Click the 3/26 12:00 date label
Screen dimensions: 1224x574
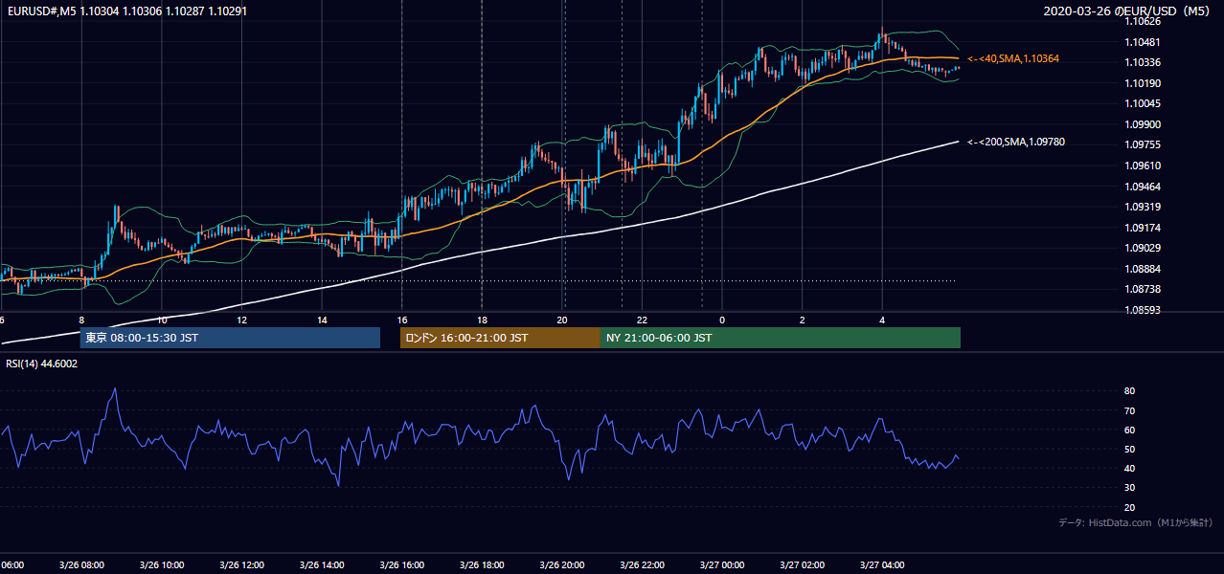[x=241, y=564]
